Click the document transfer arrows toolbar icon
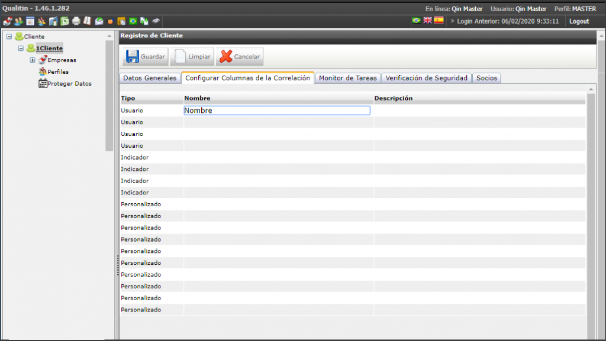Image resolution: width=606 pixels, height=341 pixels. coord(144,21)
